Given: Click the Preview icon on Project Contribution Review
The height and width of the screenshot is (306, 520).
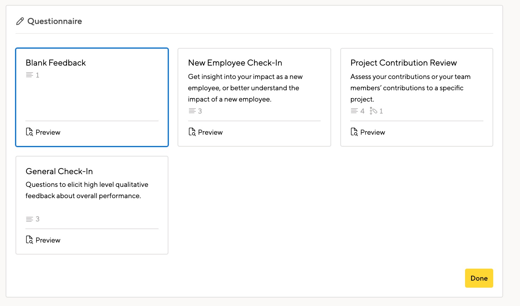Looking at the screenshot, I should (x=354, y=132).
